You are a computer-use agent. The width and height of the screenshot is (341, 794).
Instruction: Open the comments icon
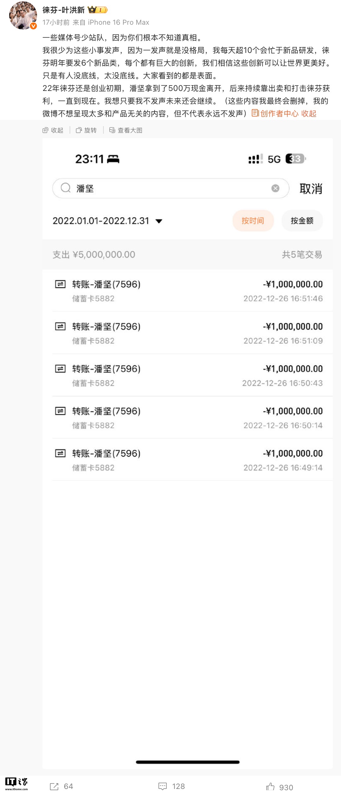point(163,786)
